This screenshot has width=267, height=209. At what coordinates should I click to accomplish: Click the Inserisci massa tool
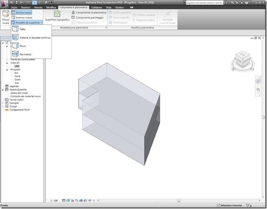coord(22,17)
